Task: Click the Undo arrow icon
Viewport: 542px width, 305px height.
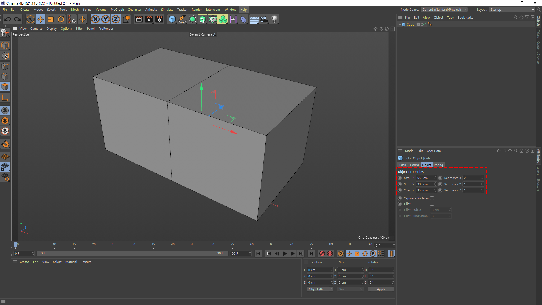Action: (8, 19)
